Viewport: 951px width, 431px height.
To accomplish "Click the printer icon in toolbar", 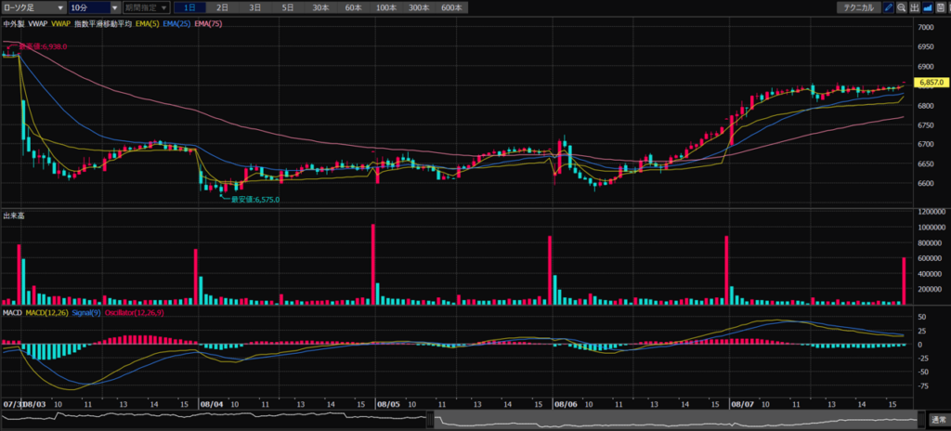I will coord(940,7).
